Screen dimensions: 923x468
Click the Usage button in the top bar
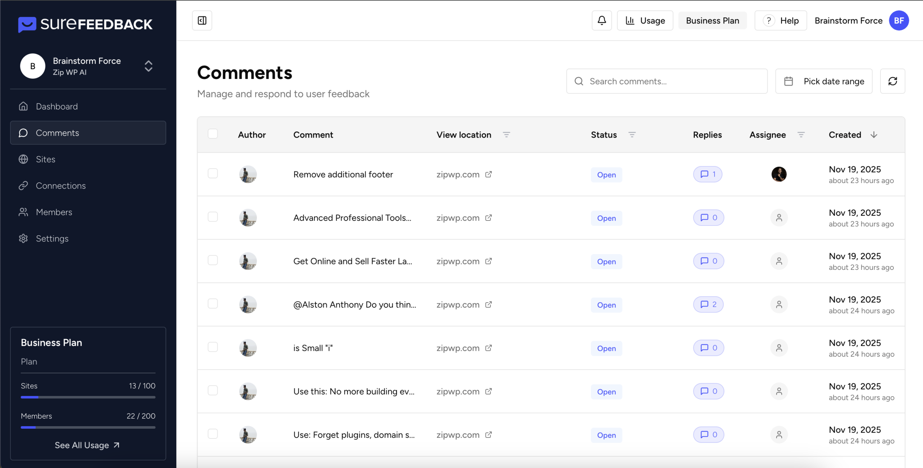point(645,21)
